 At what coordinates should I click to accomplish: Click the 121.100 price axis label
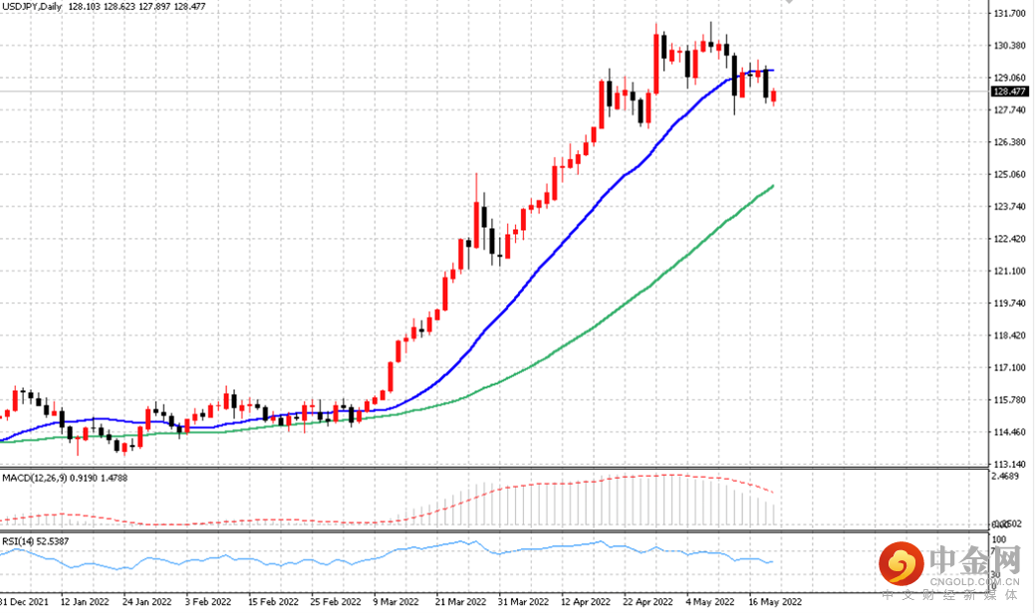[1010, 272]
